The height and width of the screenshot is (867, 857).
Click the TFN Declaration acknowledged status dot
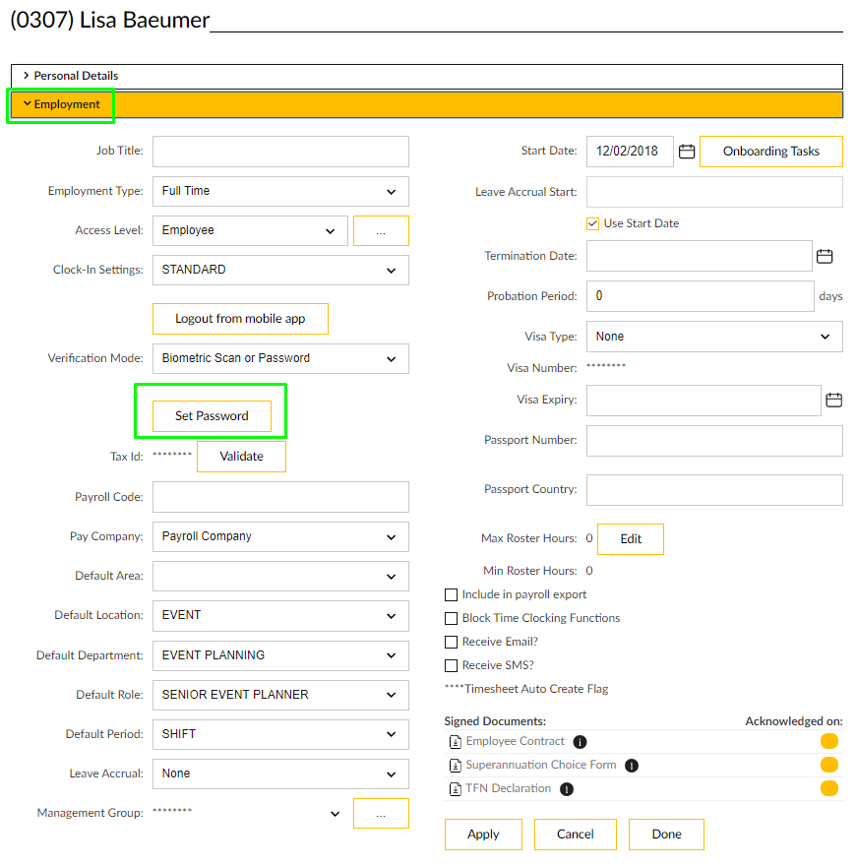pos(828,788)
